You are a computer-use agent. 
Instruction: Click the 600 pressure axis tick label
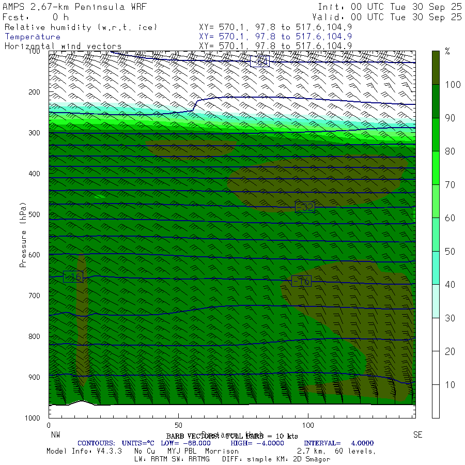pos(34,255)
